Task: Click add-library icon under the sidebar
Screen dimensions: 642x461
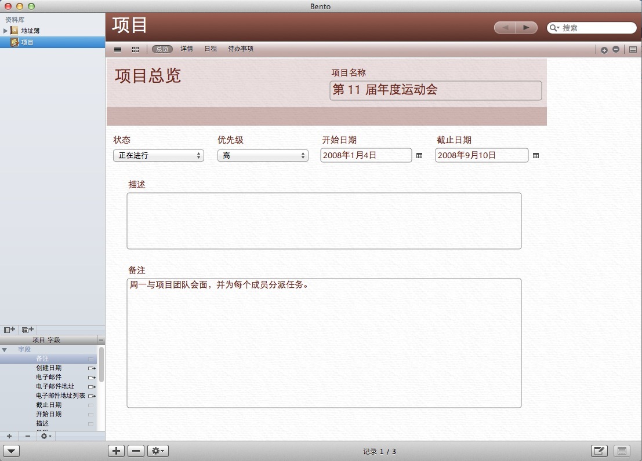Action: point(9,330)
